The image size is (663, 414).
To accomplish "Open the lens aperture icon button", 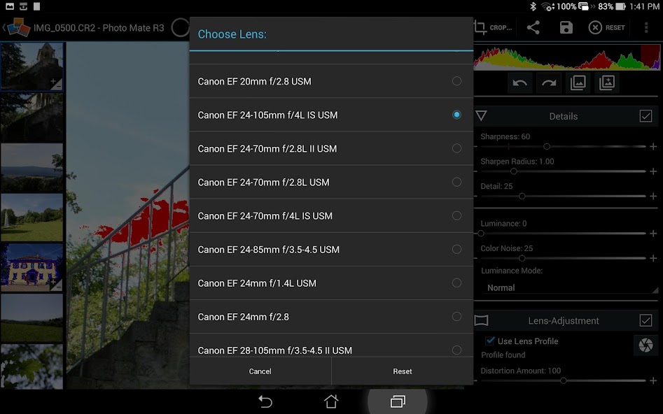I will pos(645,345).
